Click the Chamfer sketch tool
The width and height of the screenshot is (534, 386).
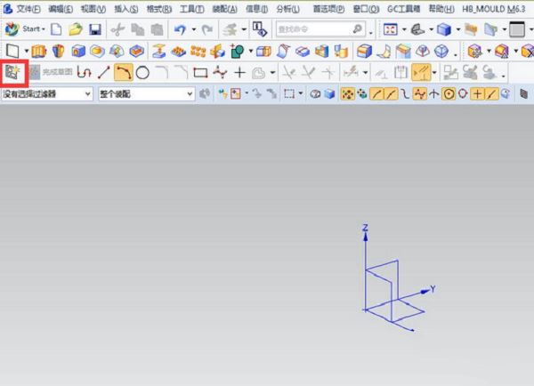(x=182, y=72)
